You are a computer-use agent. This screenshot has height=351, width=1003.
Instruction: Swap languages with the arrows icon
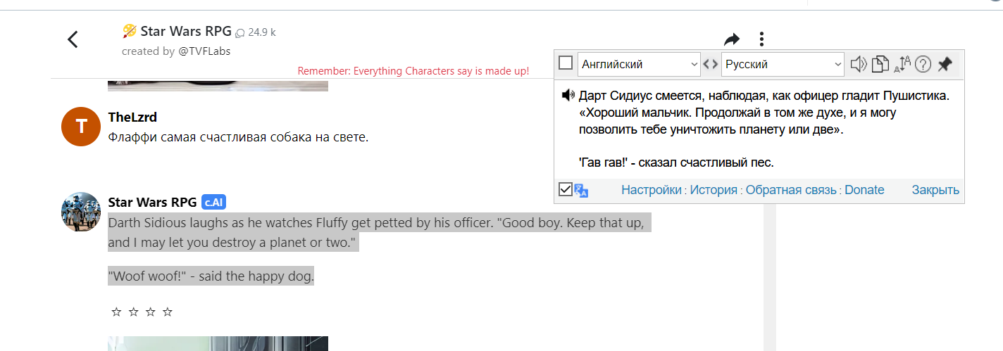[x=711, y=64]
